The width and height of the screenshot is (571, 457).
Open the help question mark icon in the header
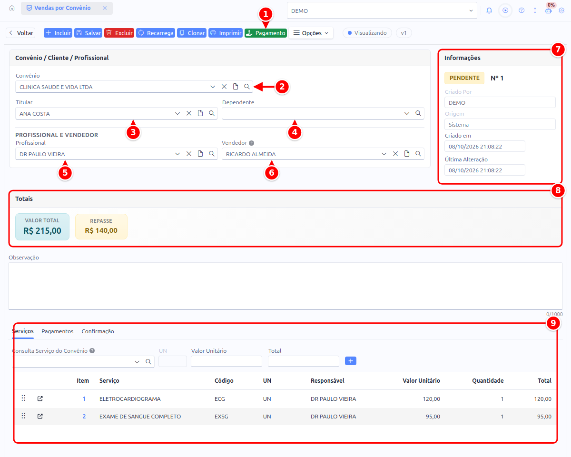pos(522,10)
